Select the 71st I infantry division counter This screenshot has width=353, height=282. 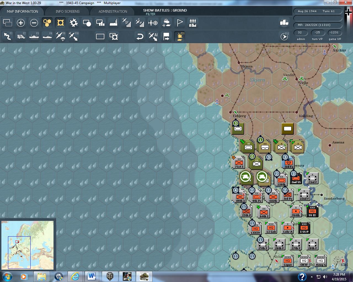point(239,163)
